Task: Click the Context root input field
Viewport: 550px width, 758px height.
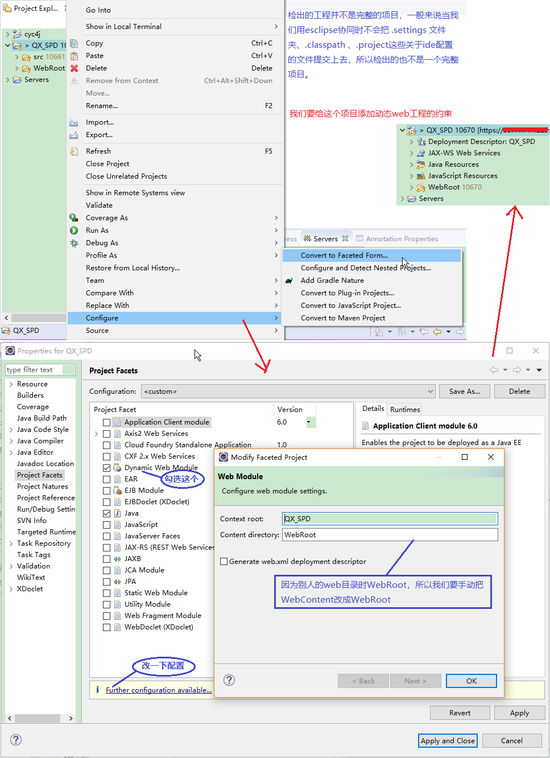Action: coord(390,519)
